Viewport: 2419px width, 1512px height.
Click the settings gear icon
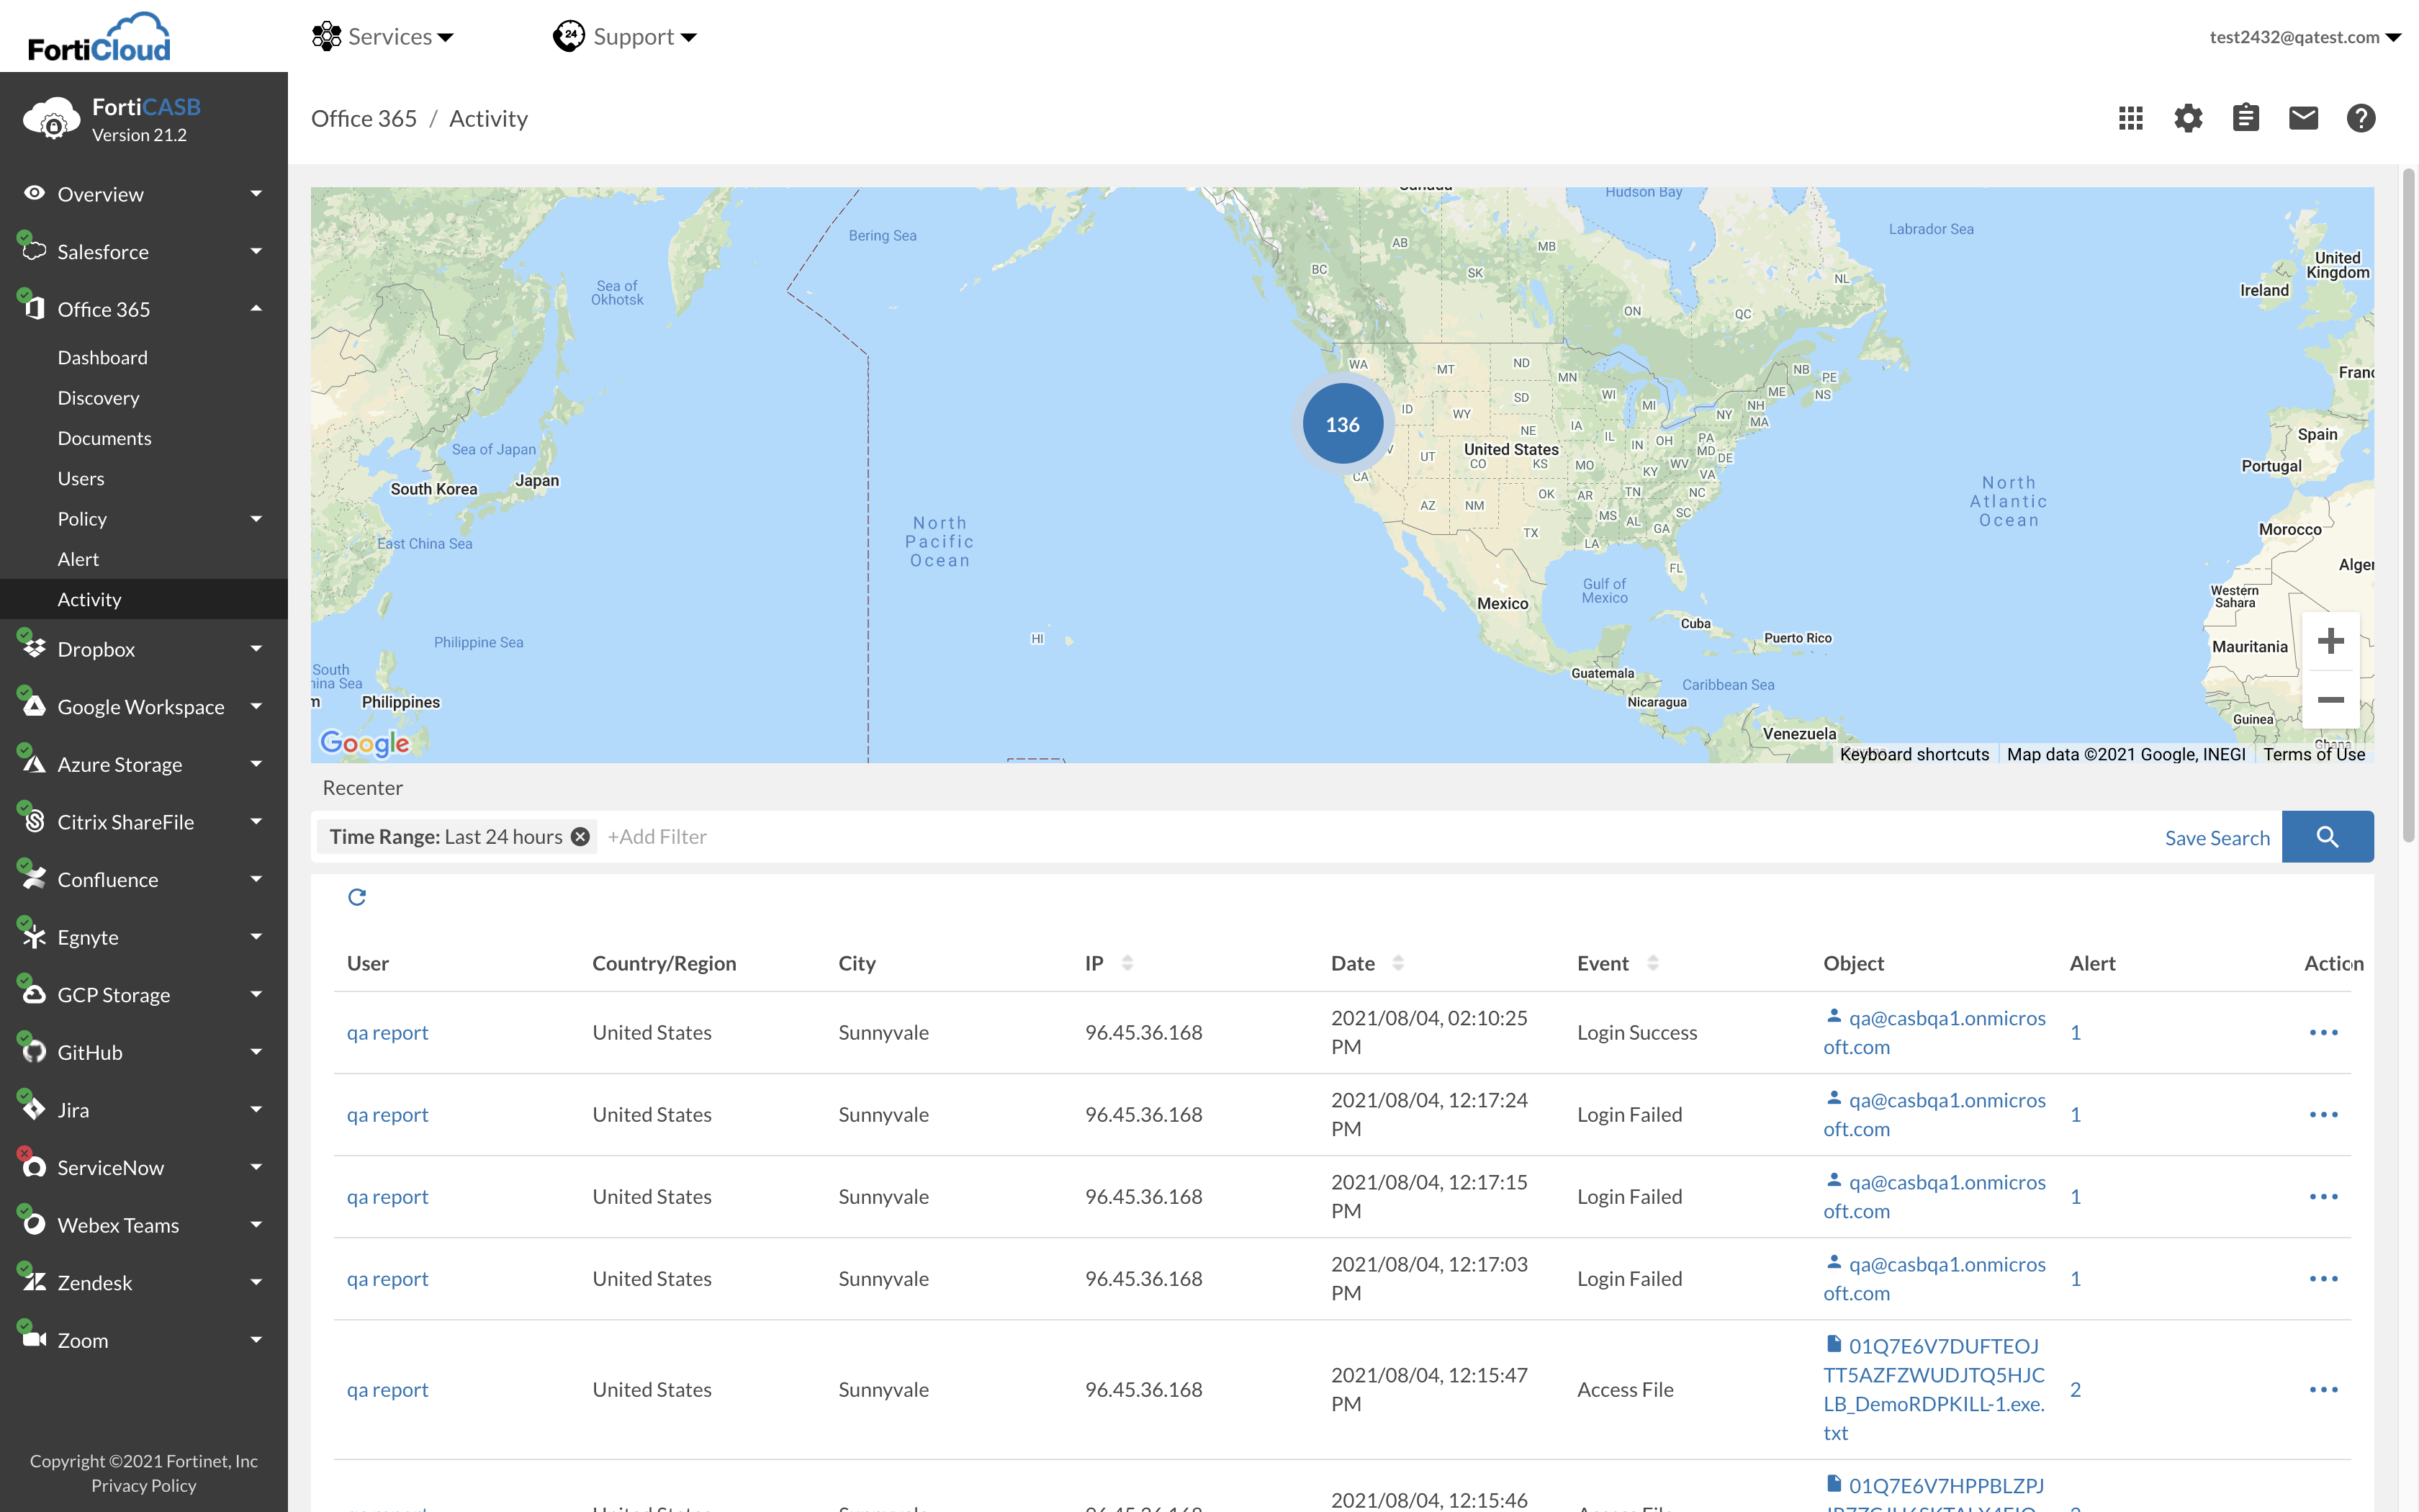[2188, 118]
